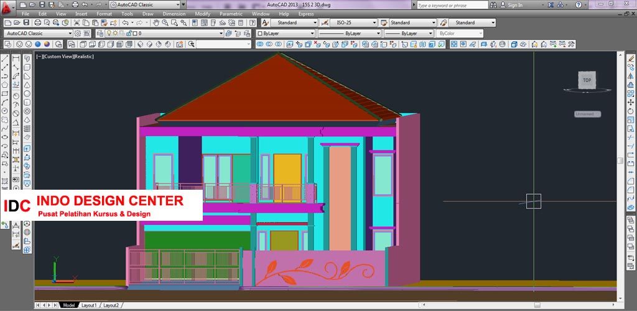Image resolution: width=637 pixels, height=311 pixels.
Task: Click the Create Camera icon
Action: [x=180, y=44]
